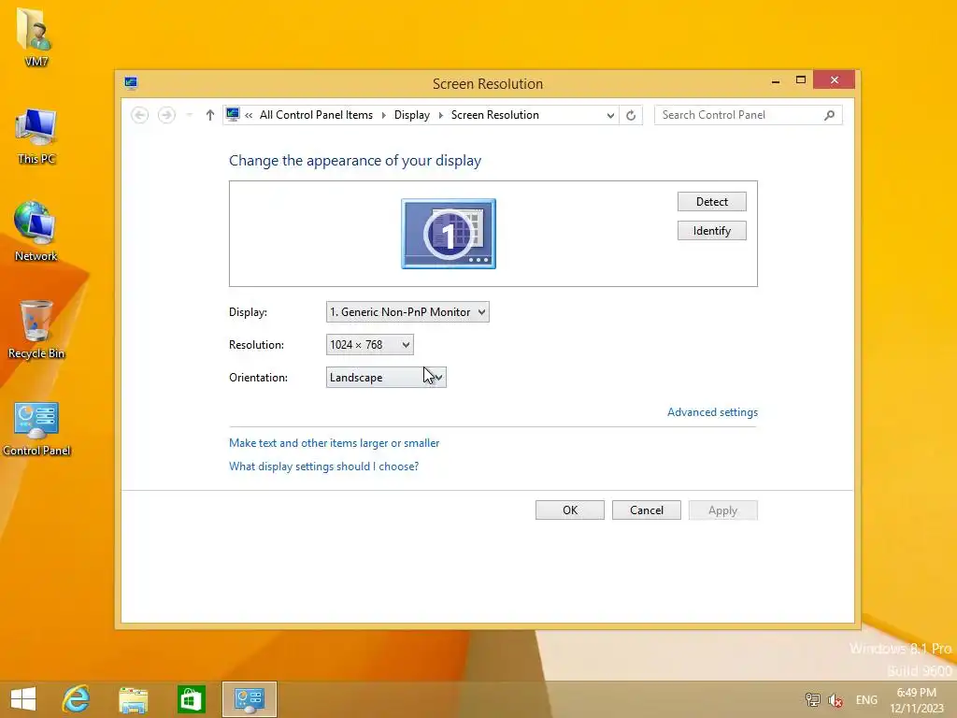Viewport: 957px width, 718px height.
Task: Open the recent locations dropdown arrow
Action: pos(190,115)
